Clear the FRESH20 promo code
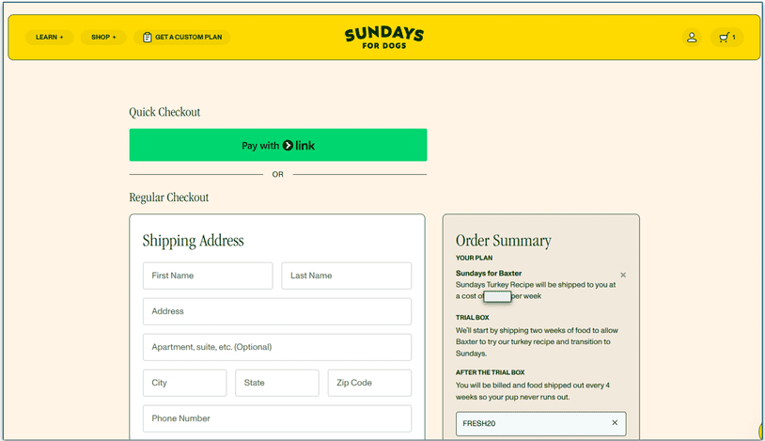The width and height of the screenshot is (765, 441). point(615,423)
